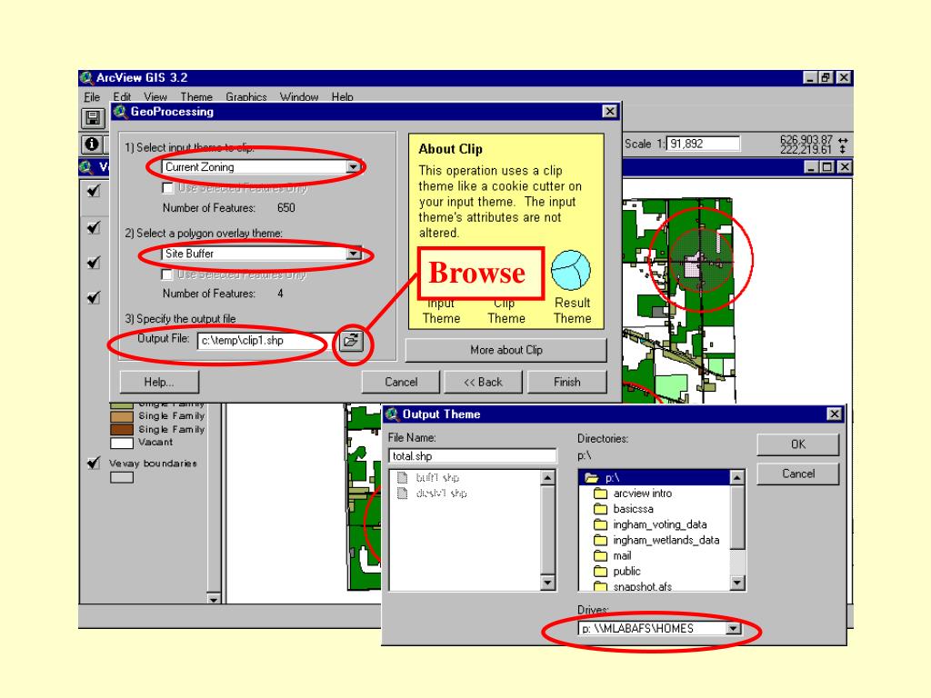
Task: Click the Directories list scroll down arrow
Action: (x=736, y=583)
